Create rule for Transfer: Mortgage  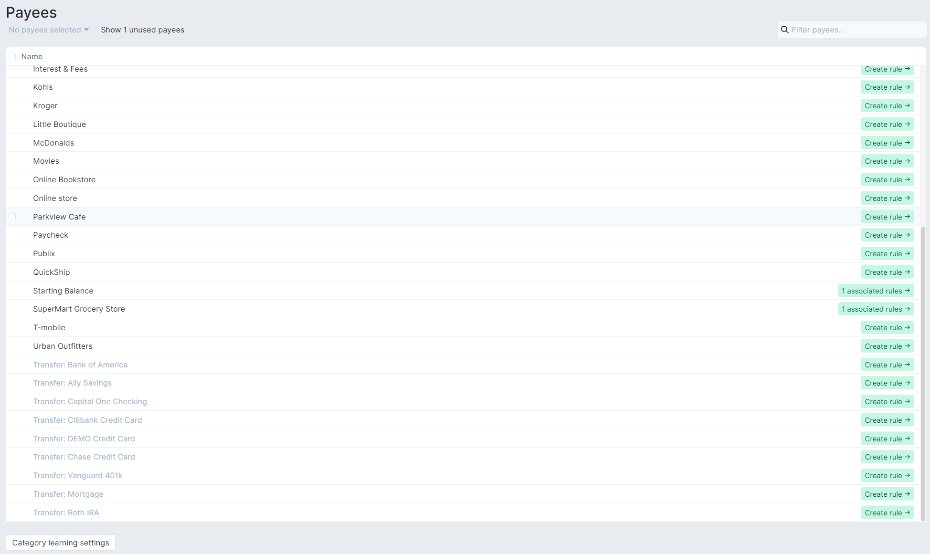pos(887,494)
